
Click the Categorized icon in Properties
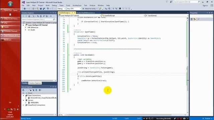click(192, 19)
